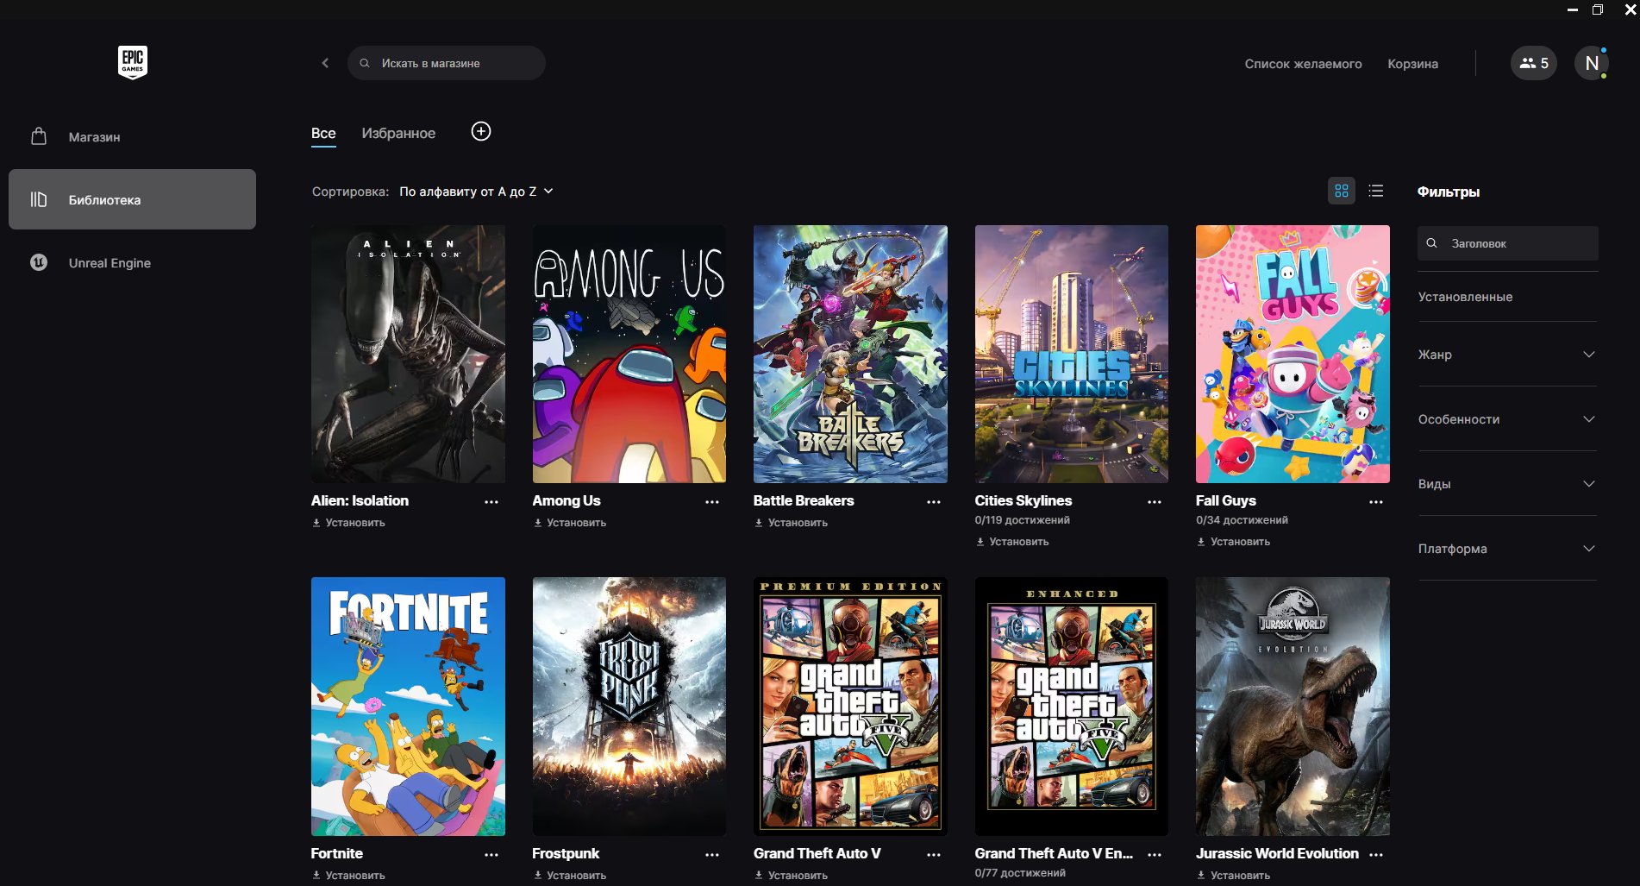Open the sort order dropdown

click(x=476, y=192)
